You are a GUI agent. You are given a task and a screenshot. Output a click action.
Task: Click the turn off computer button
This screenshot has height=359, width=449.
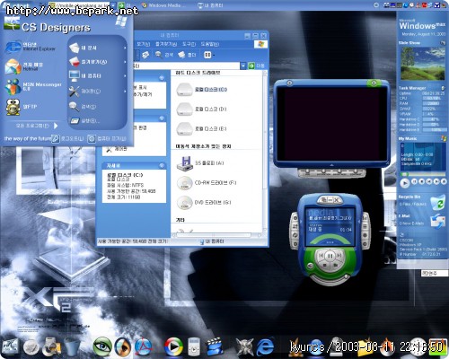(x=107, y=138)
